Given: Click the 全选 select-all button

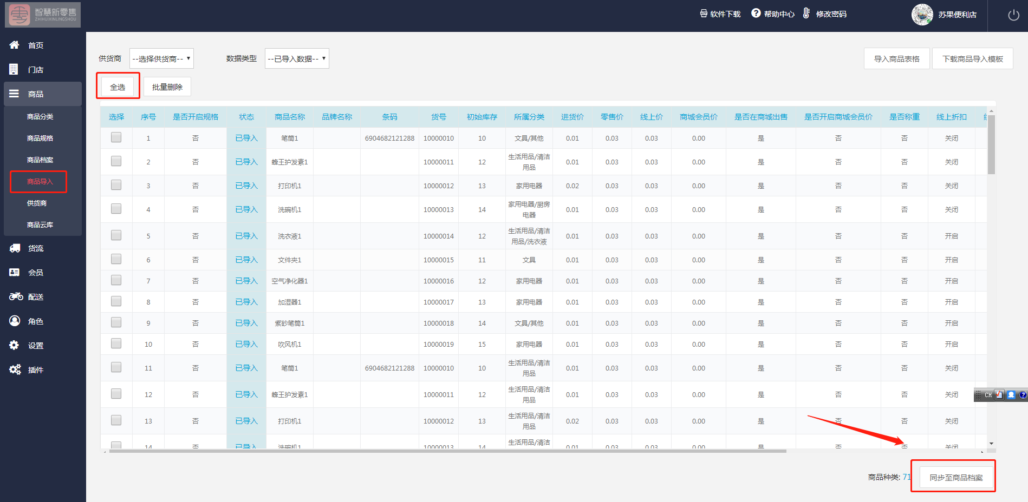Looking at the screenshot, I should (118, 87).
